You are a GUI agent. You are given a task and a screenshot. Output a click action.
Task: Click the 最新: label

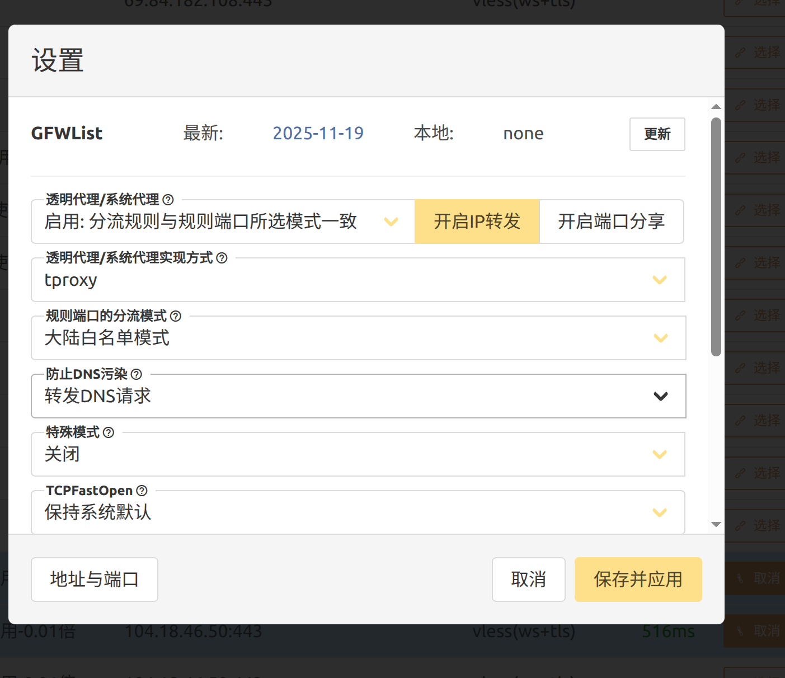pyautogui.click(x=203, y=134)
